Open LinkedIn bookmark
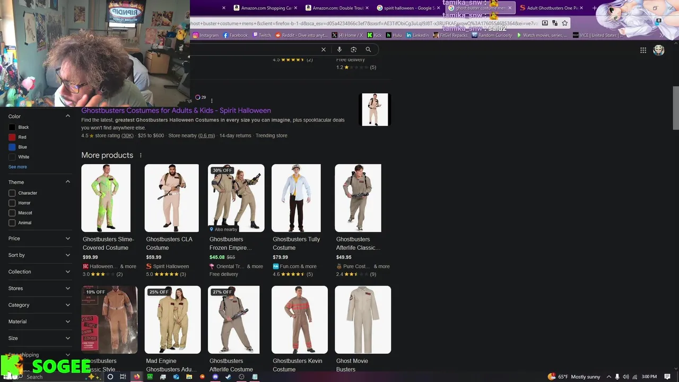The width and height of the screenshot is (679, 382). click(417, 35)
